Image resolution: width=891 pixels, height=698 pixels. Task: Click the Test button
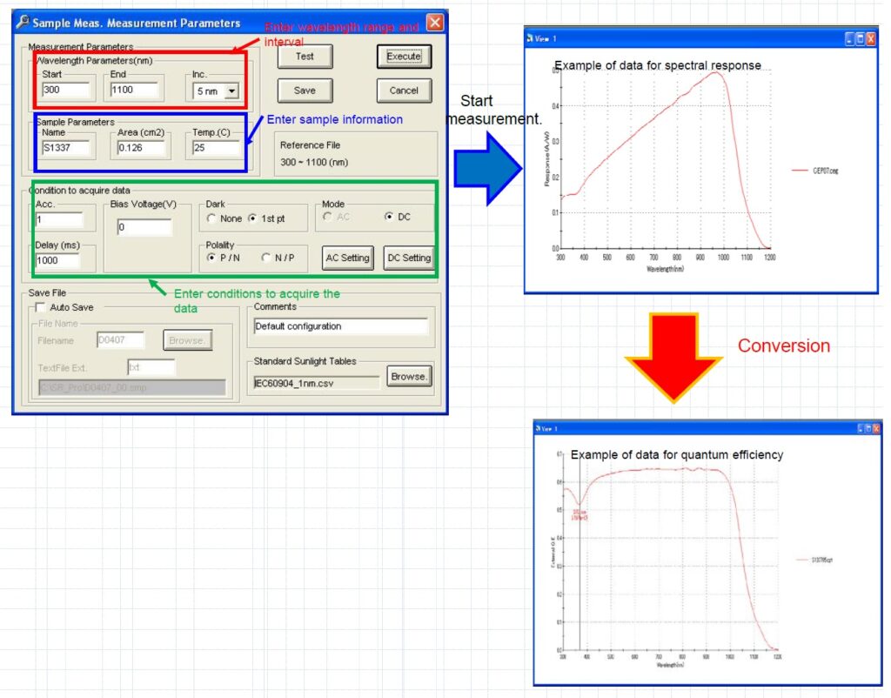(x=305, y=57)
